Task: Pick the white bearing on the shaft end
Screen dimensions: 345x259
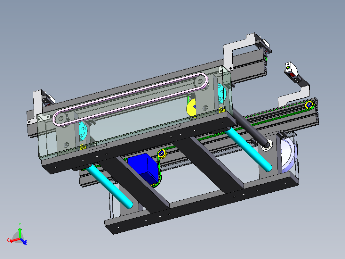Action: [267, 145]
